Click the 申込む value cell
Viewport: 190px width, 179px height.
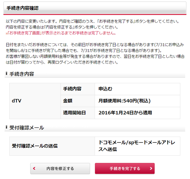coord(137,89)
